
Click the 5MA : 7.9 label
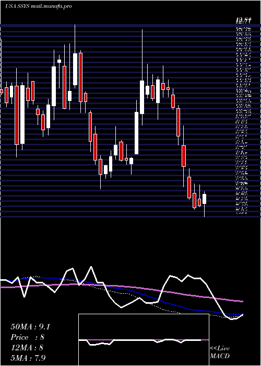coord(28,358)
